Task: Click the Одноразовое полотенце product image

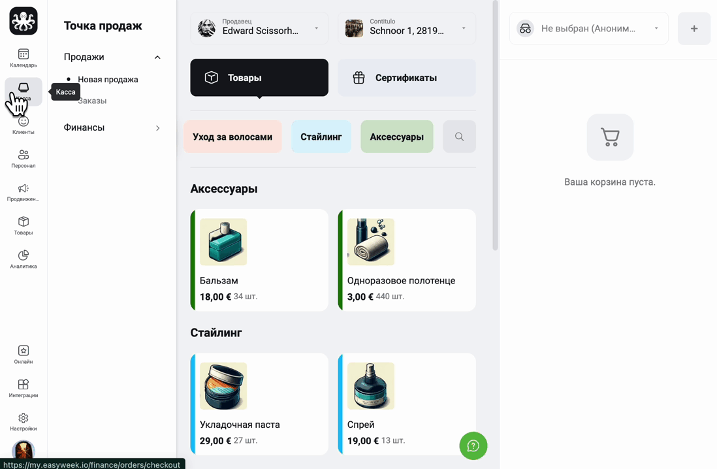Action: (371, 242)
